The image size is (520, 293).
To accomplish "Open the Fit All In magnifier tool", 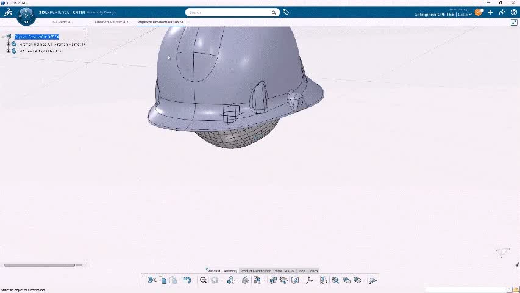I will 203,280.
